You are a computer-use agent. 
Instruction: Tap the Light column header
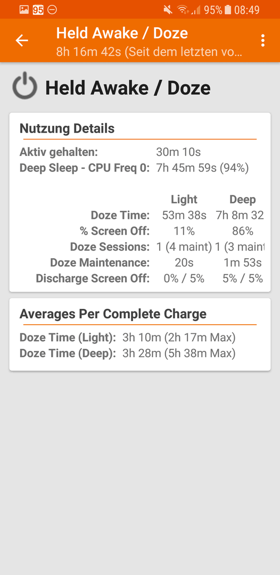184,200
